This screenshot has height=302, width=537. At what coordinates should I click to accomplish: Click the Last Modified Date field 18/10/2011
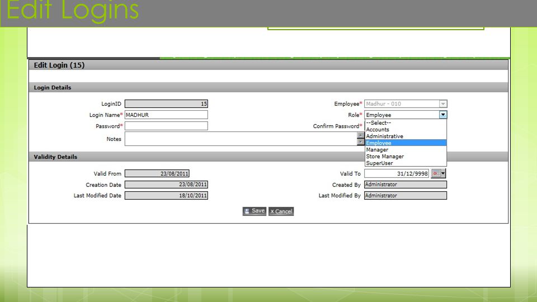click(x=166, y=196)
